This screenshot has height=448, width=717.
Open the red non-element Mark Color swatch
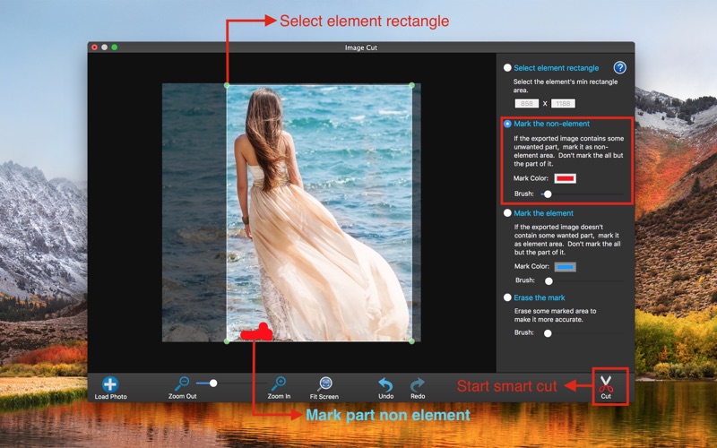pyautogui.click(x=566, y=178)
